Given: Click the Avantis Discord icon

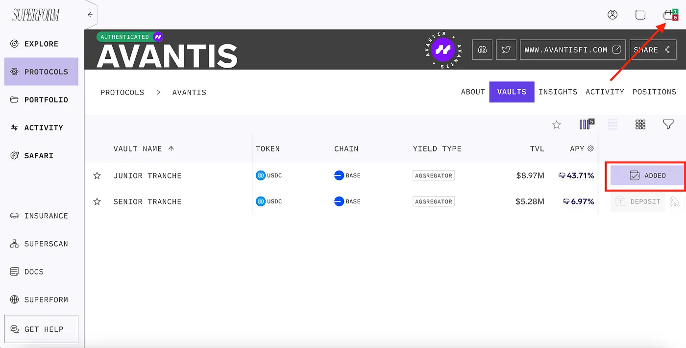Looking at the screenshot, I should (x=482, y=50).
